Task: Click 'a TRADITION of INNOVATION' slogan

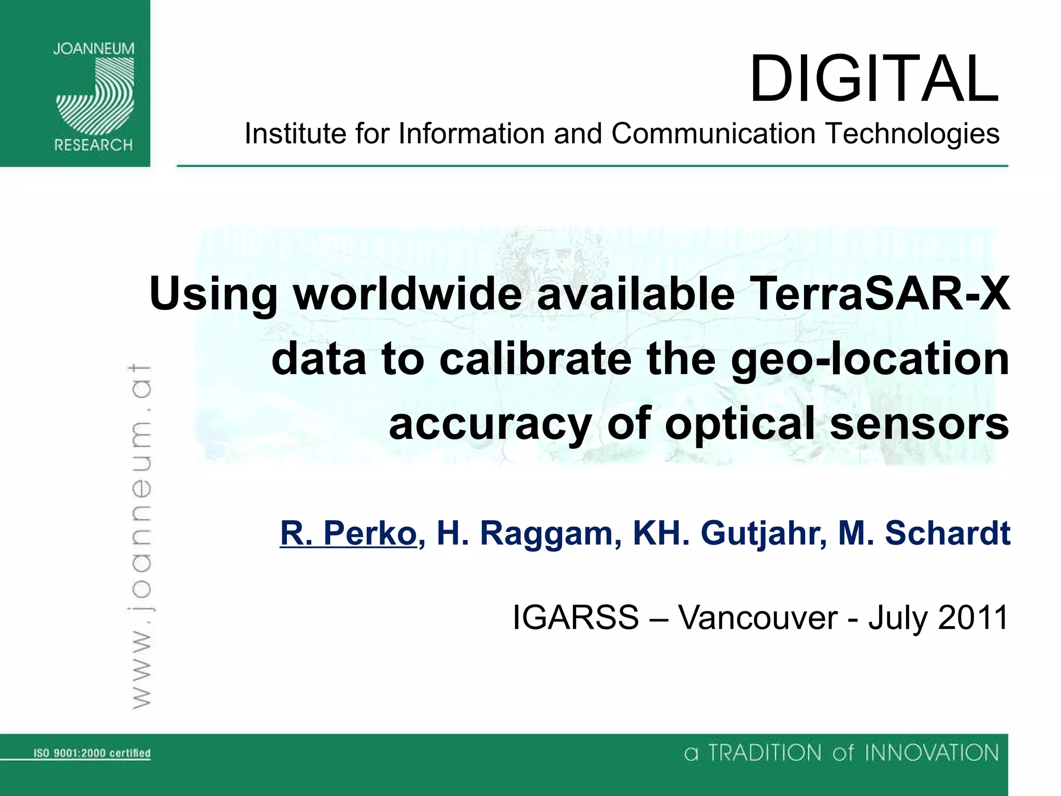Action: [841, 753]
